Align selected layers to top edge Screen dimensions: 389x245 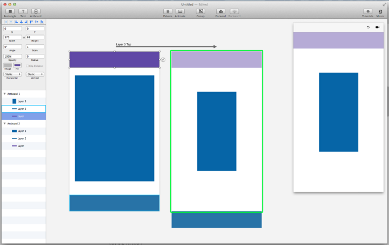[x=31, y=22]
